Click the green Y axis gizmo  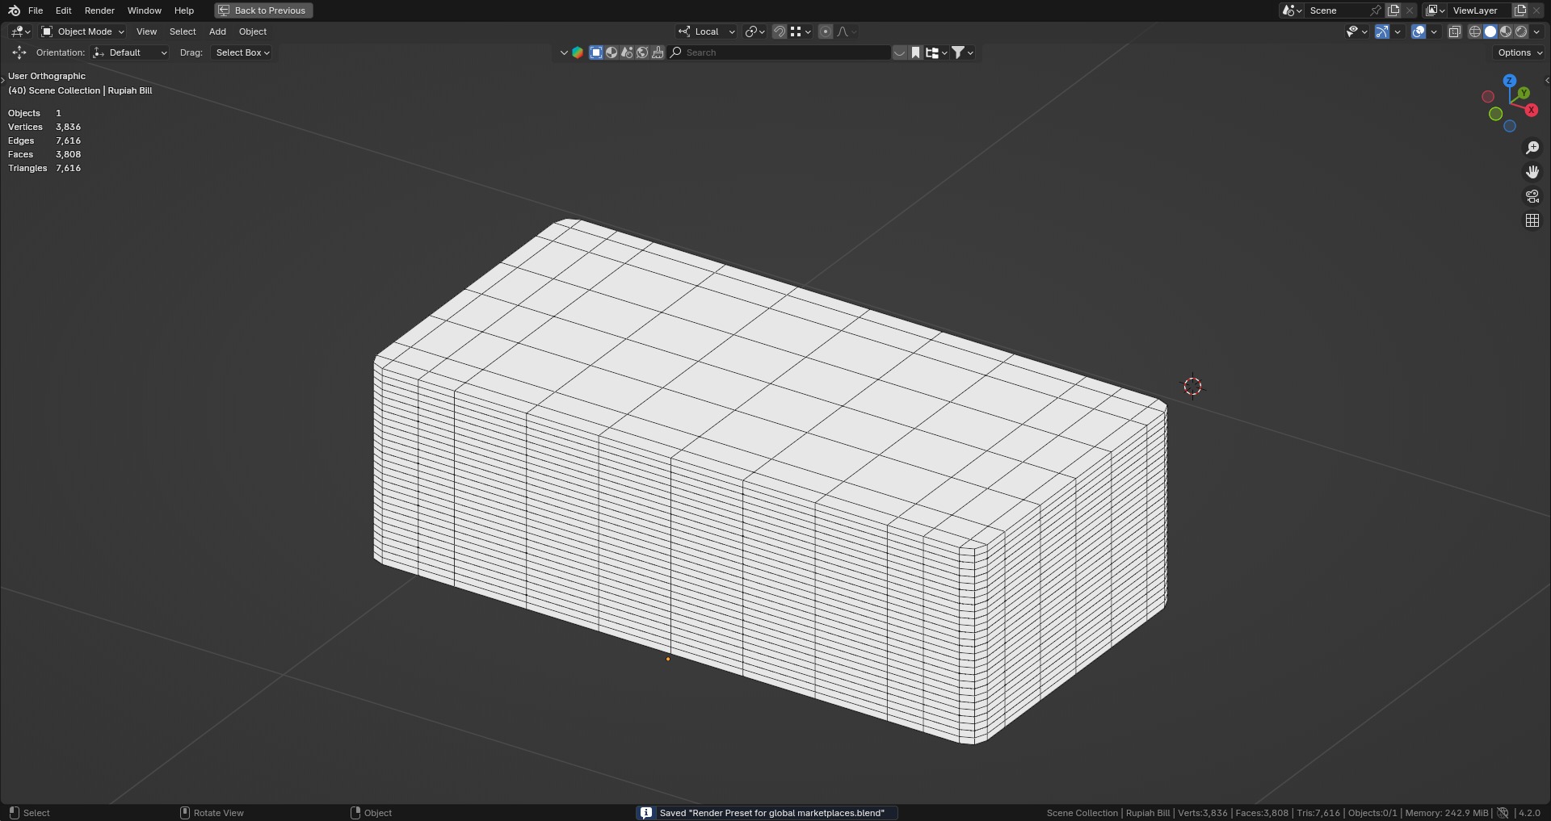1524,94
